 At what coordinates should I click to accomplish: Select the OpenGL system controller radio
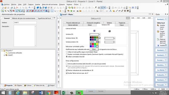point(67,54)
